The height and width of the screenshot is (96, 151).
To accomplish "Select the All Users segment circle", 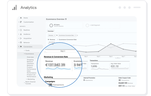I will click(x=51, y=25).
